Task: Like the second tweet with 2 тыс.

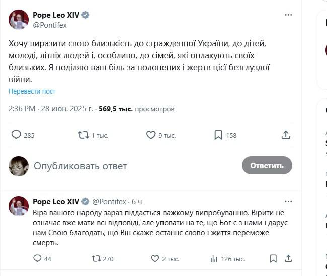Action: (155, 258)
